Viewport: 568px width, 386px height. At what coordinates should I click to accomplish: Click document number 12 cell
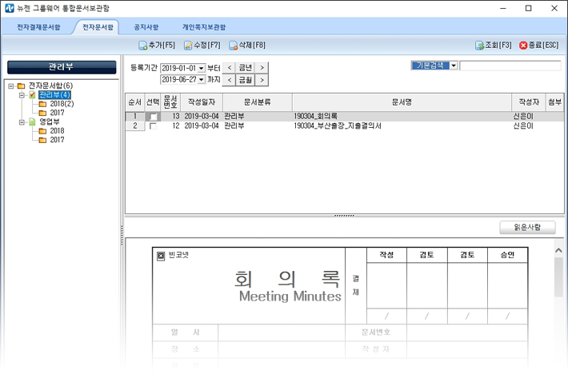coord(170,126)
